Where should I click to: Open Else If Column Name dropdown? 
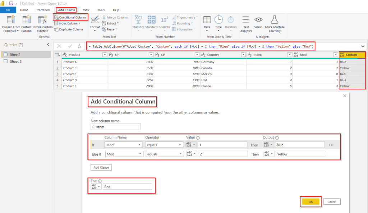point(124,154)
